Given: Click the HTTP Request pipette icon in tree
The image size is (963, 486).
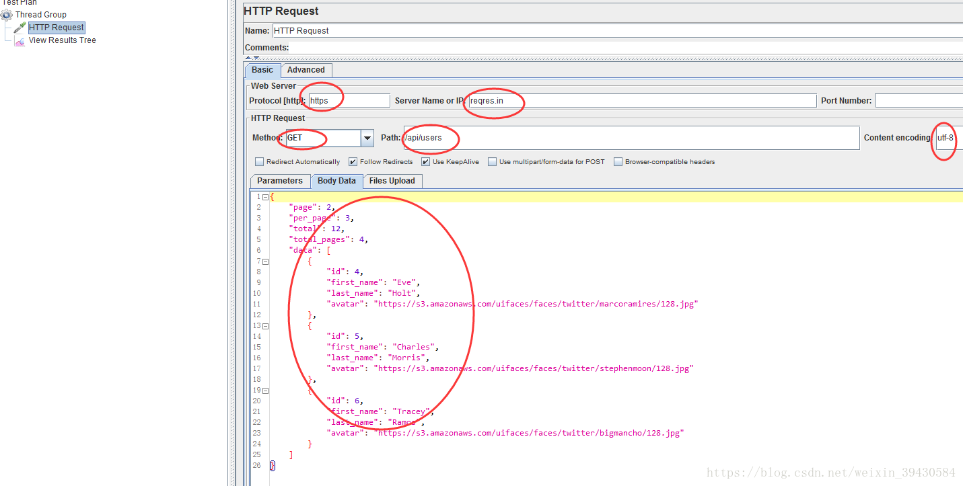Looking at the screenshot, I should (20, 28).
